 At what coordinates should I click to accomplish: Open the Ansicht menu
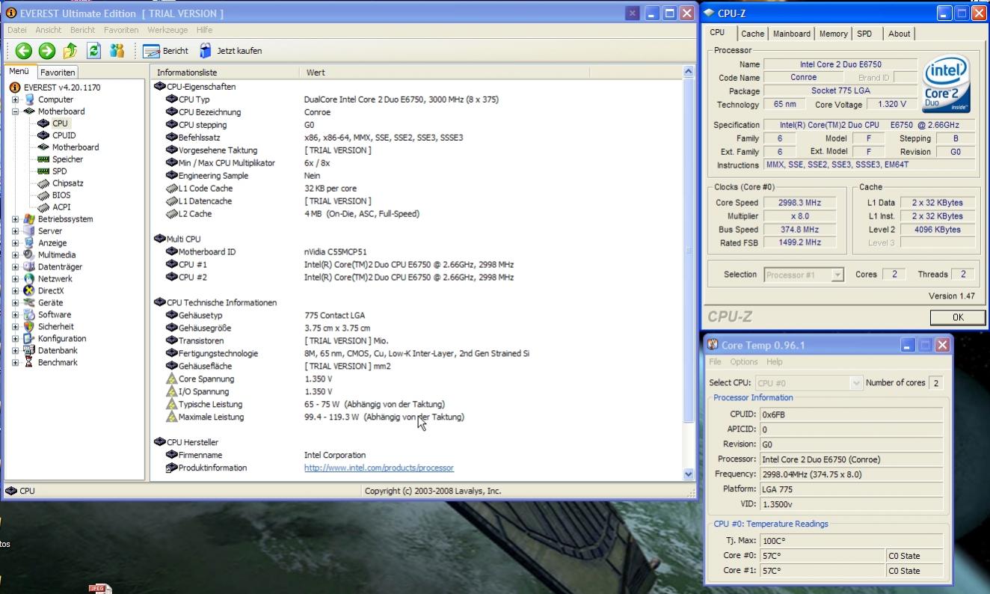pyautogui.click(x=49, y=30)
